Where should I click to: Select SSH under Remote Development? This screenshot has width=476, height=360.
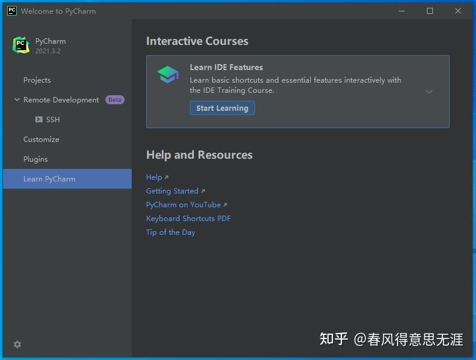point(53,120)
